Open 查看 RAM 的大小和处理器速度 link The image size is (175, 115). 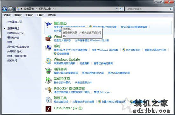tap(71, 50)
